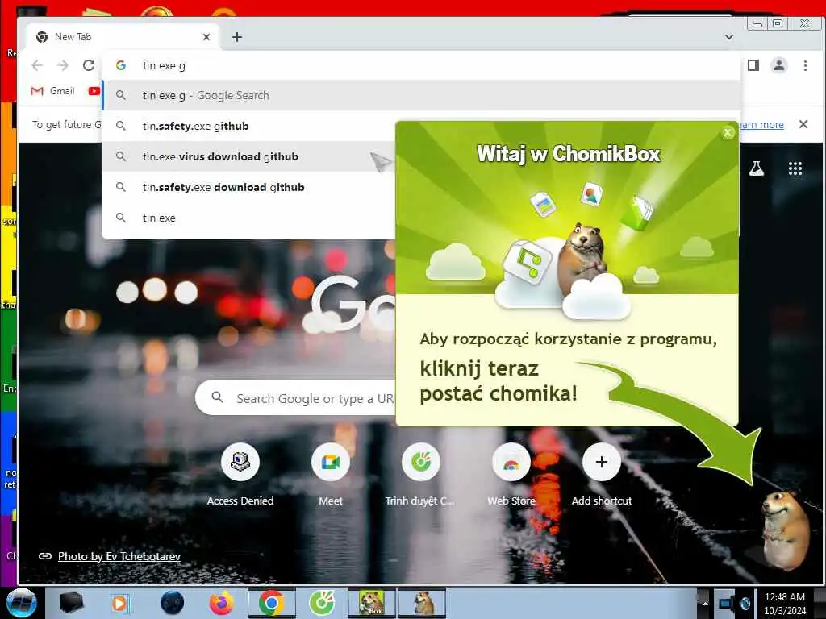Open the network tray icon
This screenshot has height=619, width=826.
(726, 603)
